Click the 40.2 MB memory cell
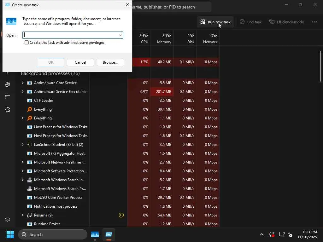323x242 pixels. [162, 62]
